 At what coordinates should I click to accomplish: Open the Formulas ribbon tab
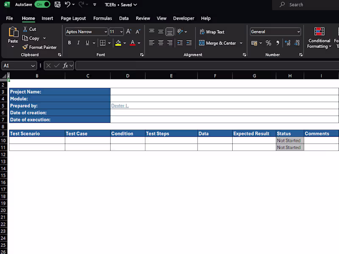click(x=103, y=18)
